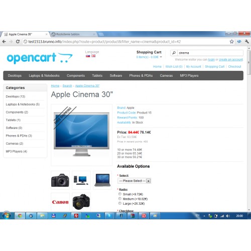Viewport: 251px width, 251px height.
Task: Open the desktop computer thumbnail image
Action: click(x=81, y=180)
